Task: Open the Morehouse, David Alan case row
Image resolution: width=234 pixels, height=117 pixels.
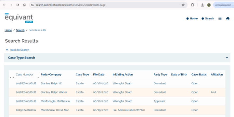Action: coord(117,110)
